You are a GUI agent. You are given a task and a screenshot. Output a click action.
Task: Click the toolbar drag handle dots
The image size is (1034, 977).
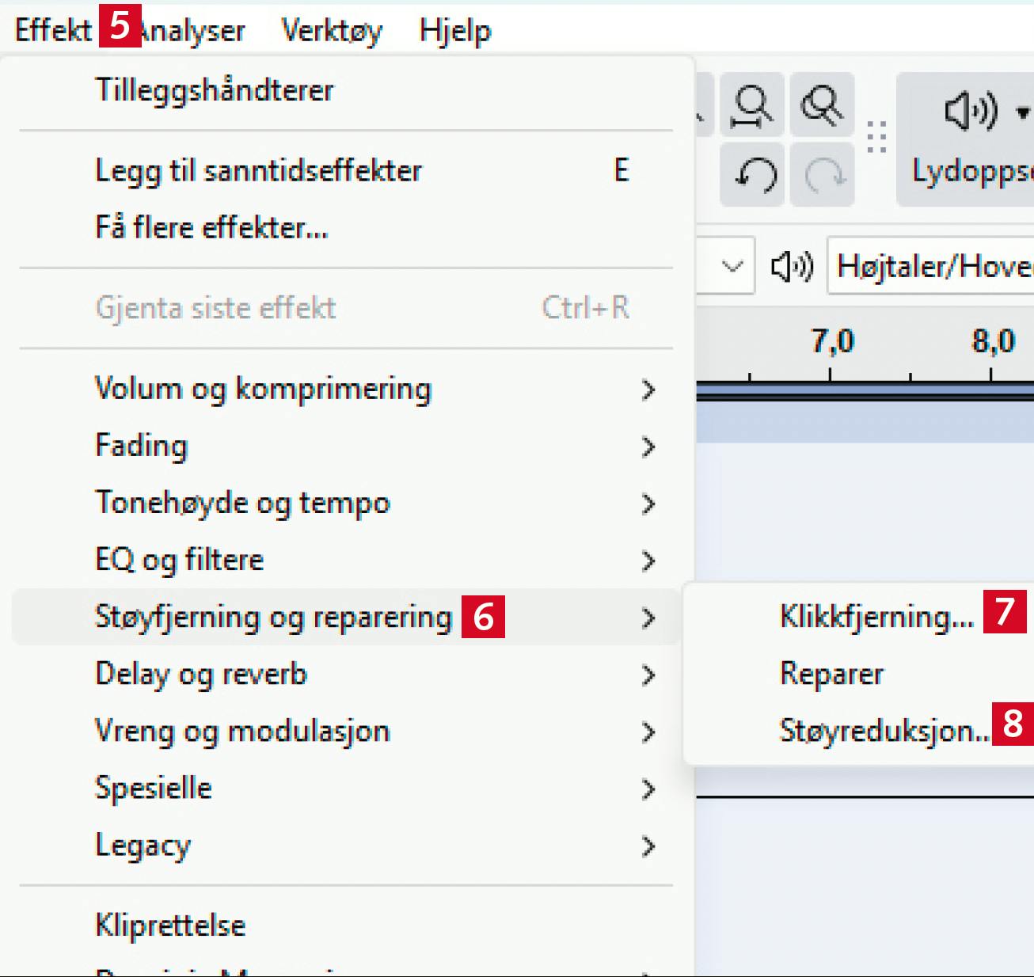coord(876,138)
